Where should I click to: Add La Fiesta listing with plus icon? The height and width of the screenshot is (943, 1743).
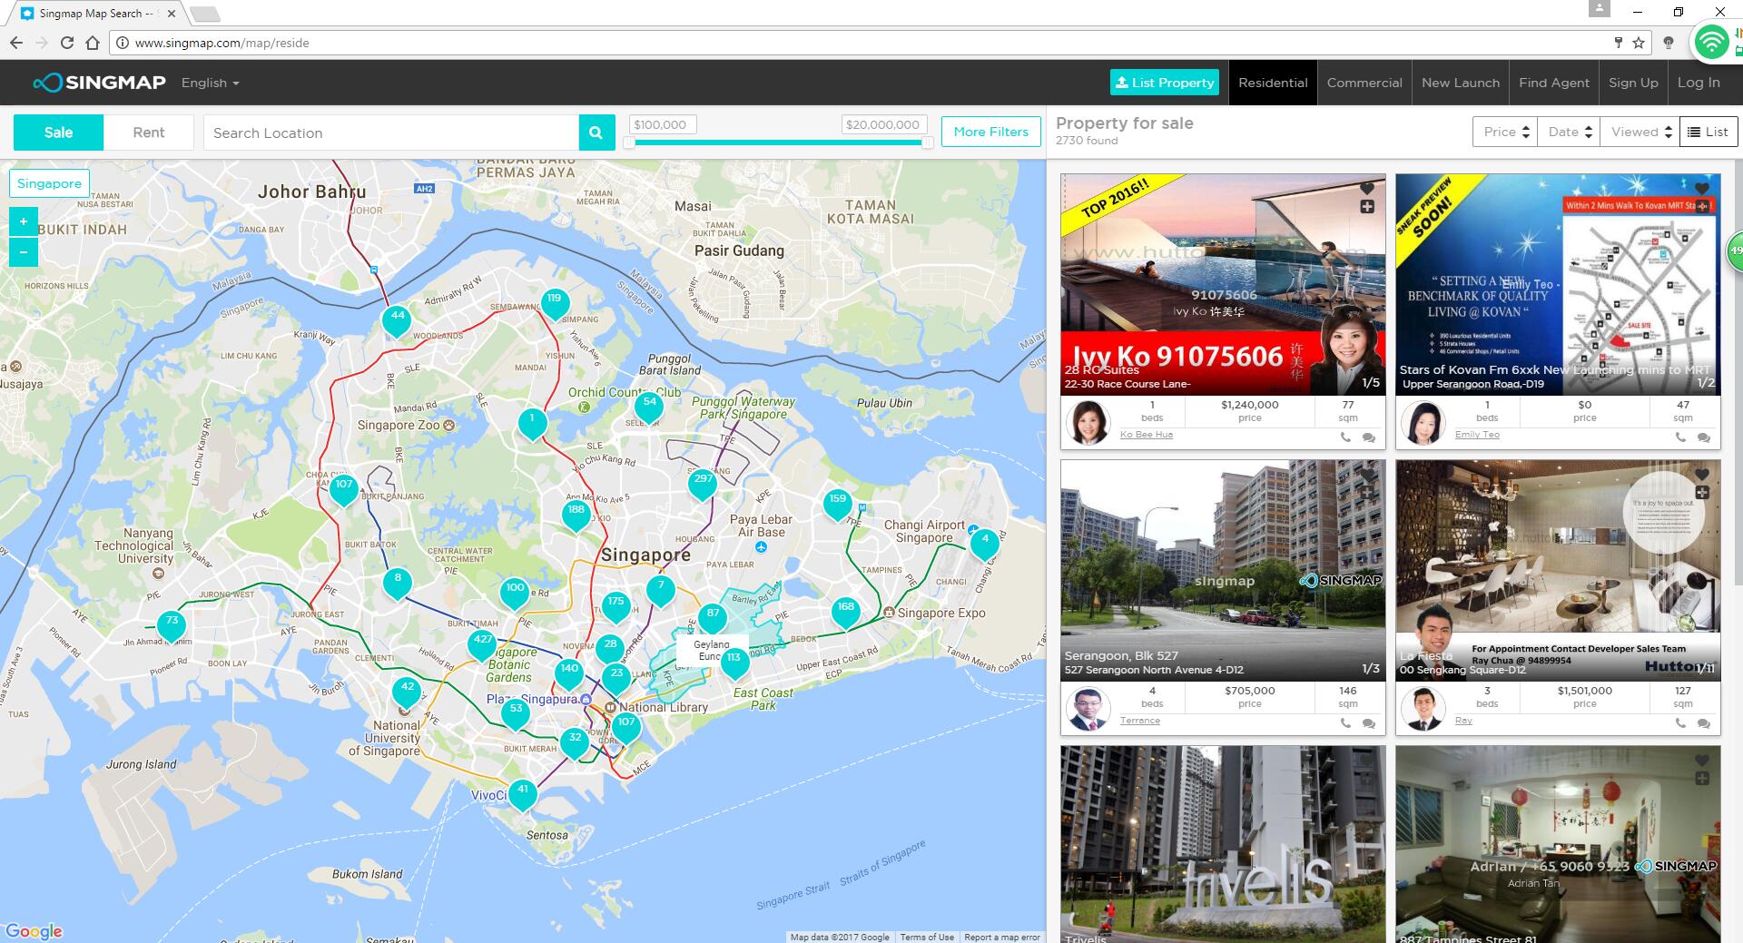pos(1701,493)
